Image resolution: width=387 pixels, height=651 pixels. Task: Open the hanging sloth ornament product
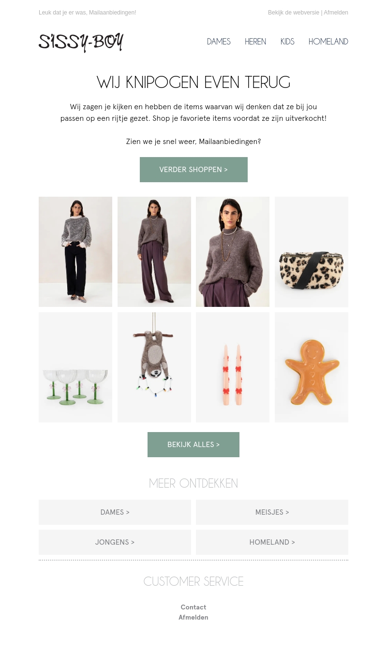coord(154,367)
